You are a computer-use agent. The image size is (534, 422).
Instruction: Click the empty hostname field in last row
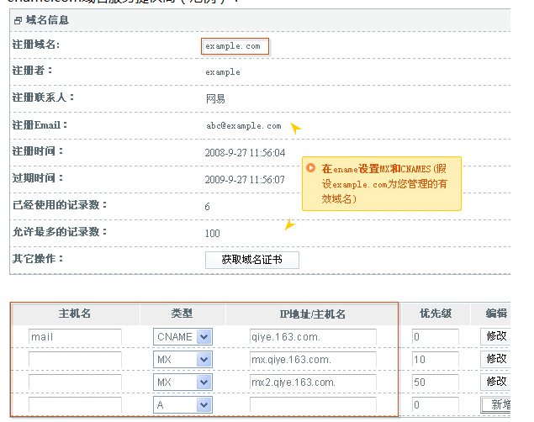[75, 405]
